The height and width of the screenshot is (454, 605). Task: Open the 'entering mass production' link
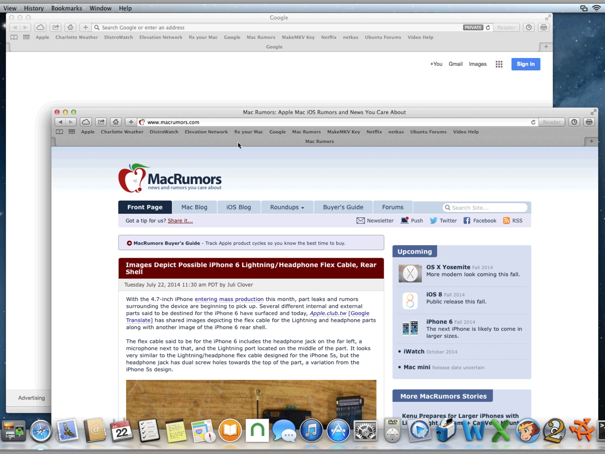click(x=229, y=299)
